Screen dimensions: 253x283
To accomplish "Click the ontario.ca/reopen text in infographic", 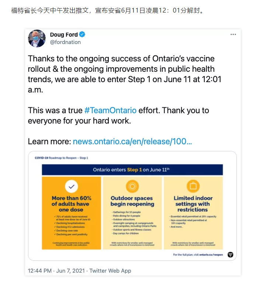I will (211, 255).
